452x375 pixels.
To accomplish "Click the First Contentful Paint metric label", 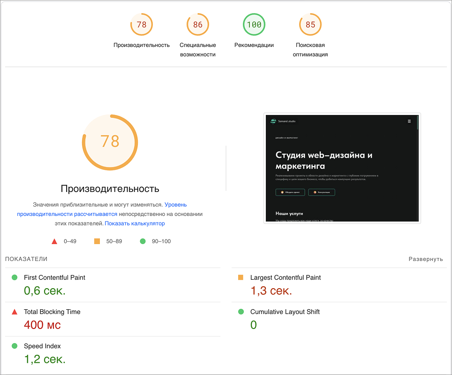I will 54,277.
